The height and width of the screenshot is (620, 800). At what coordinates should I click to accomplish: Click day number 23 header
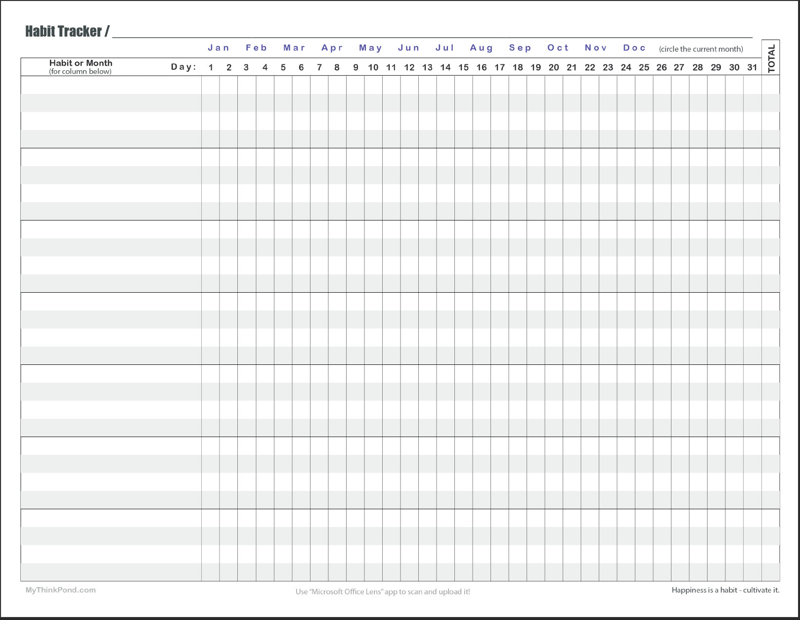[608, 67]
